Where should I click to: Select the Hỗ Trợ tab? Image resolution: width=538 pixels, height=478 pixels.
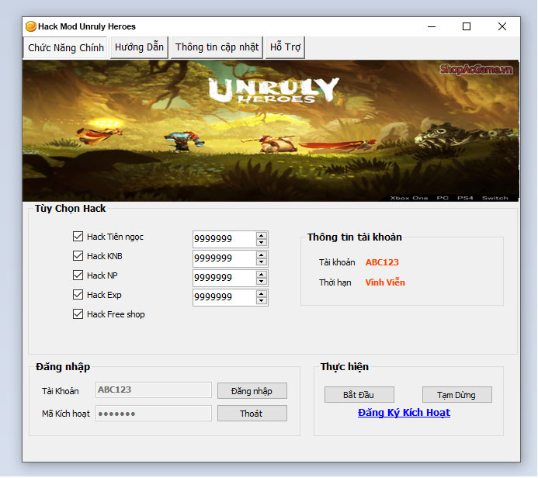click(x=285, y=47)
